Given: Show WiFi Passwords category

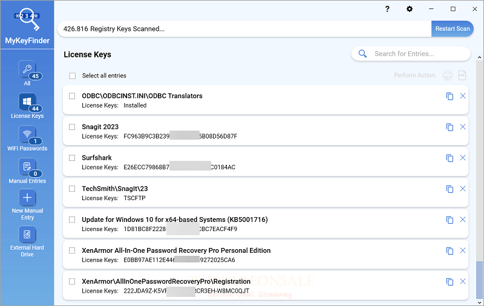Looking at the screenshot, I should tap(27, 138).
